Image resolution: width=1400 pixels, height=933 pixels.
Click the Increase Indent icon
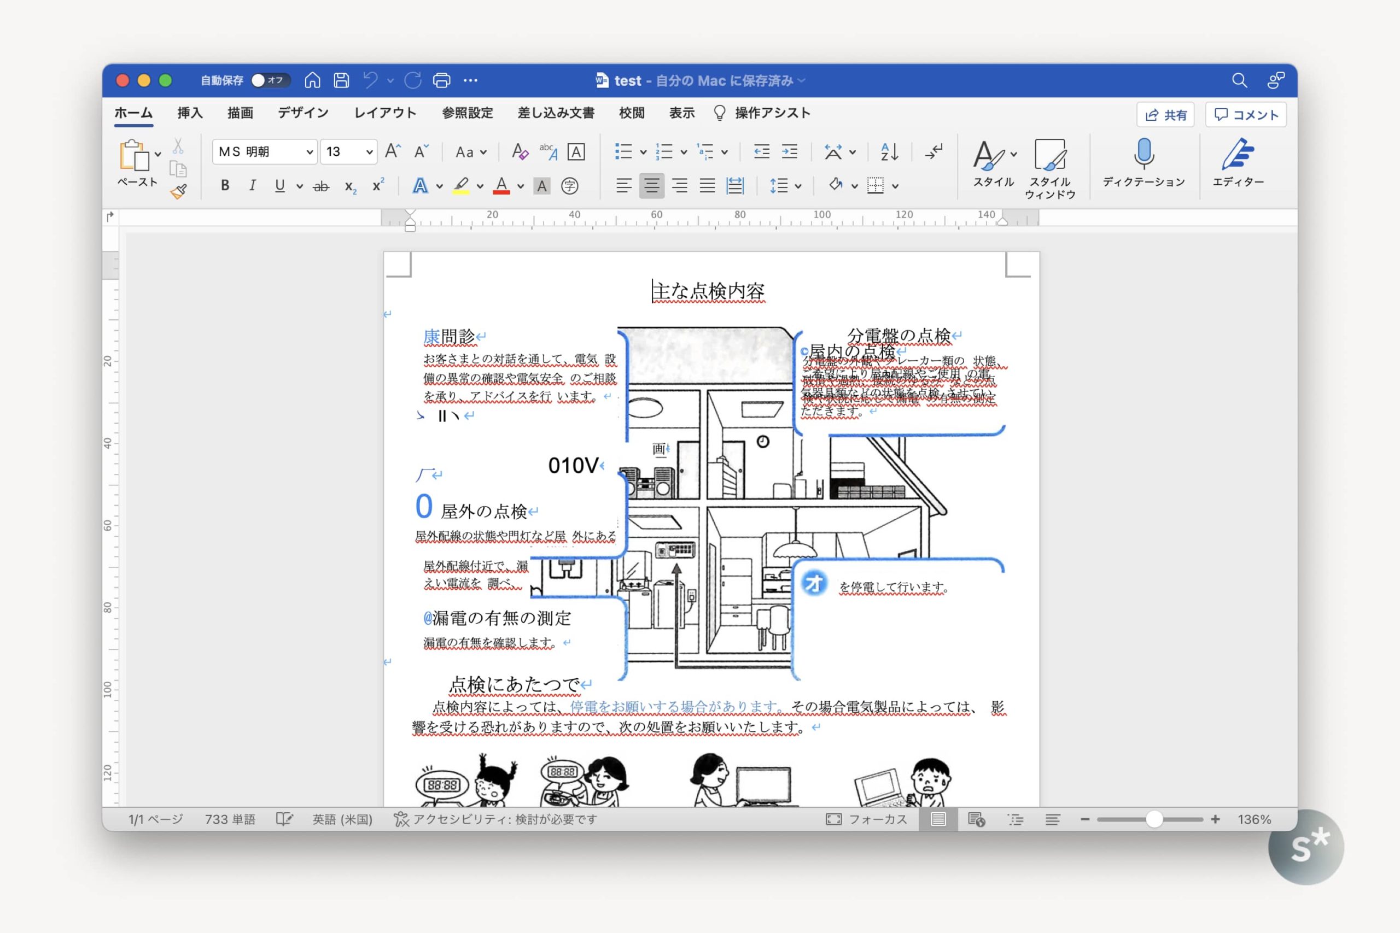click(790, 152)
